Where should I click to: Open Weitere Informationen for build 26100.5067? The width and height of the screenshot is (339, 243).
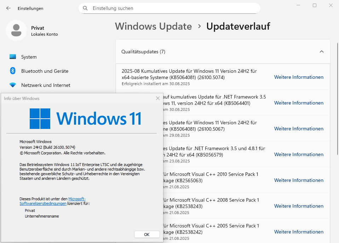pos(299,129)
